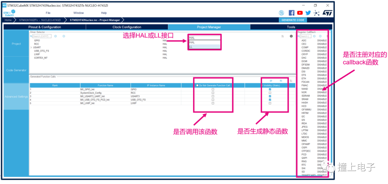The height and width of the screenshot is (184, 388).
Task: Change ETH register callback DISABLE value
Action: [x=322, y=78]
